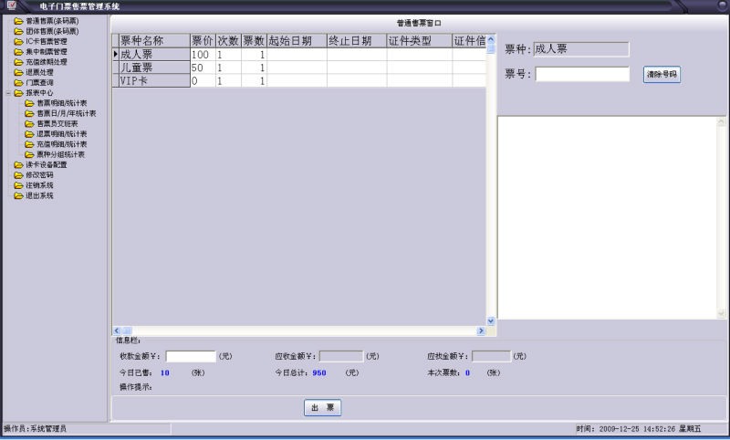
Task: Collapse the 报表中心 tree node
Action: tap(7, 92)
